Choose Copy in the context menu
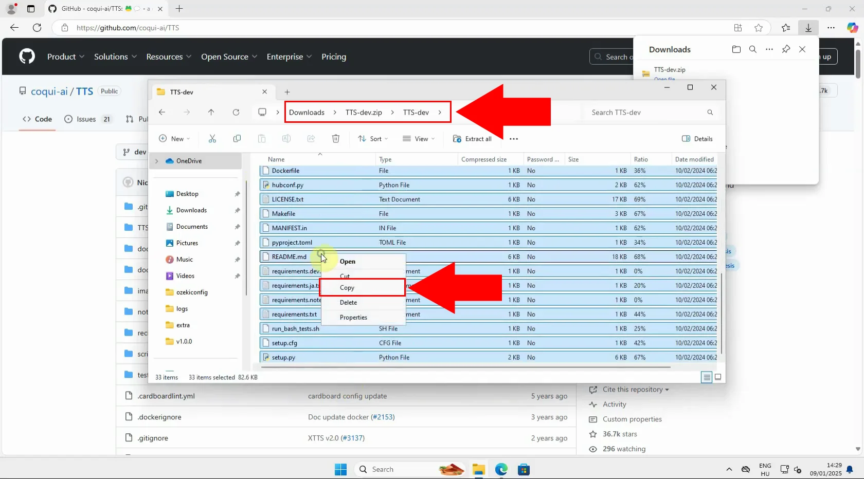Viewport: 864px width, 479px height. pyautogui.click(x=363, y=288)
